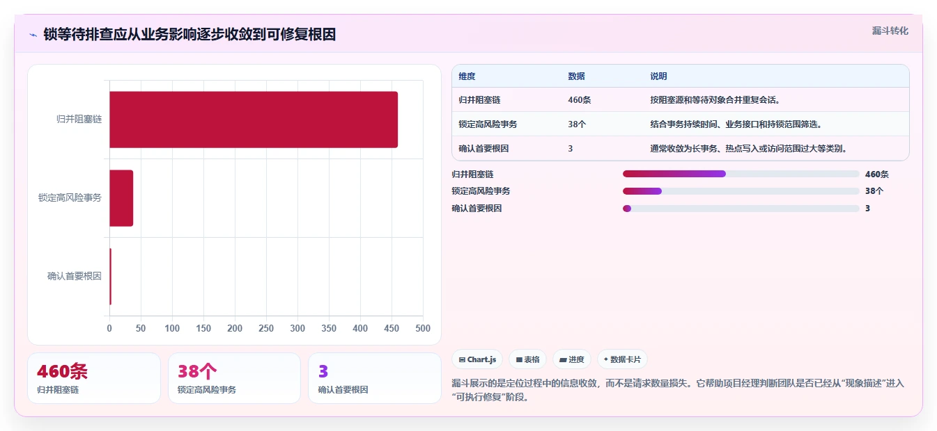Select the 460条 value beside the progress bar
The height and width of the screenshot is (431, 937).
coord(877,174)
